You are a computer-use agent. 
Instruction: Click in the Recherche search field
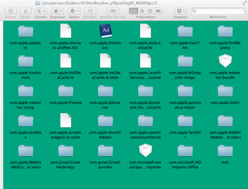(218, 11)
